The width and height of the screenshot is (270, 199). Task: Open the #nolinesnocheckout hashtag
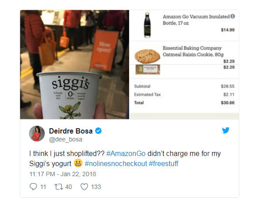click(x=116, y=163)
